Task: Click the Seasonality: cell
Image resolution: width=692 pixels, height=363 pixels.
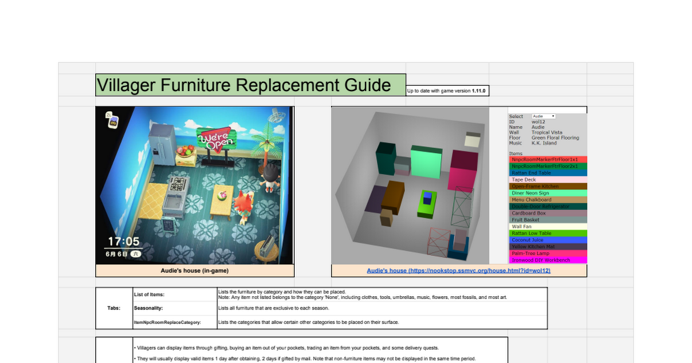Action: (175, 308)
